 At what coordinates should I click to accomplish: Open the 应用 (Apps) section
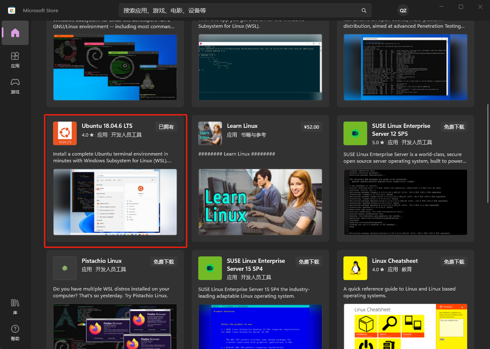coord(15,60)
